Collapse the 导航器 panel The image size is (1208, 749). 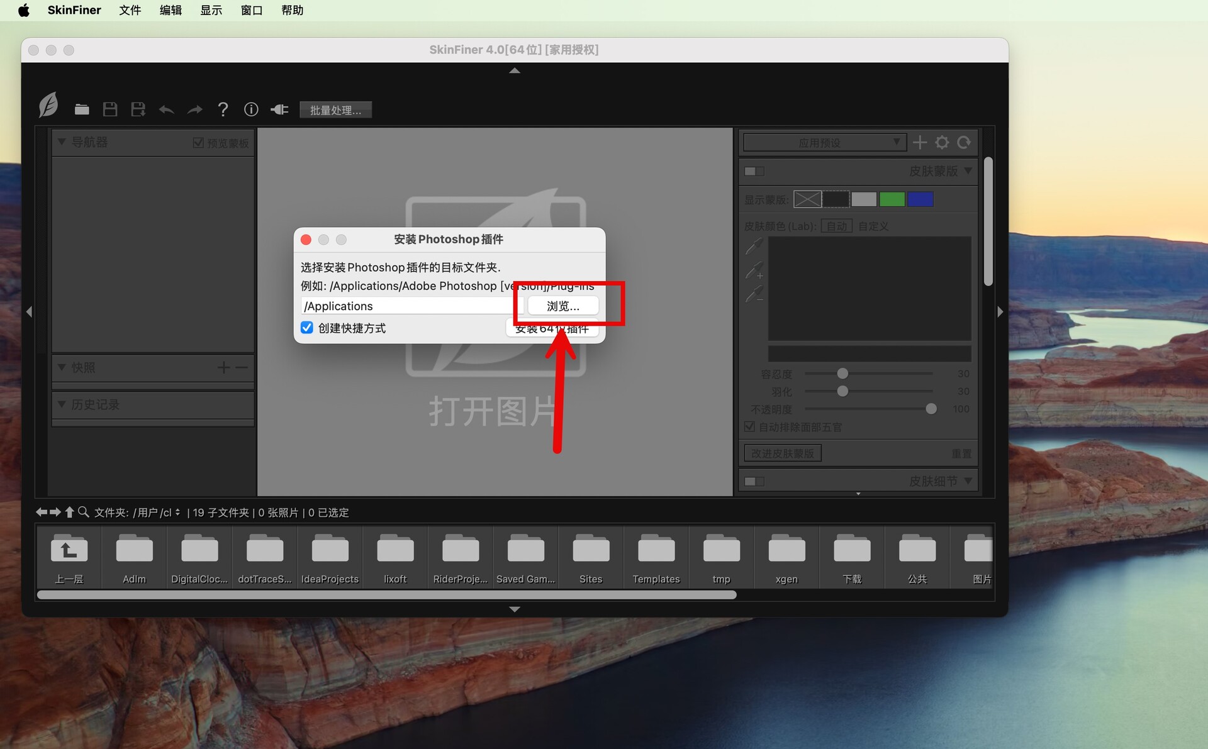[x=62, y=142]
